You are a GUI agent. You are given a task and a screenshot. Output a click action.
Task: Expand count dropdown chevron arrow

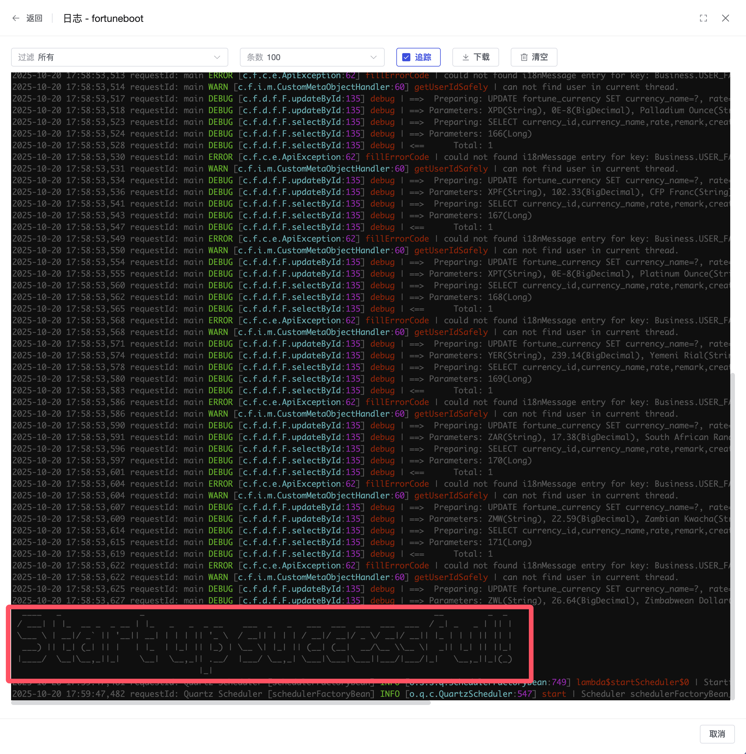tap(373, 57)
